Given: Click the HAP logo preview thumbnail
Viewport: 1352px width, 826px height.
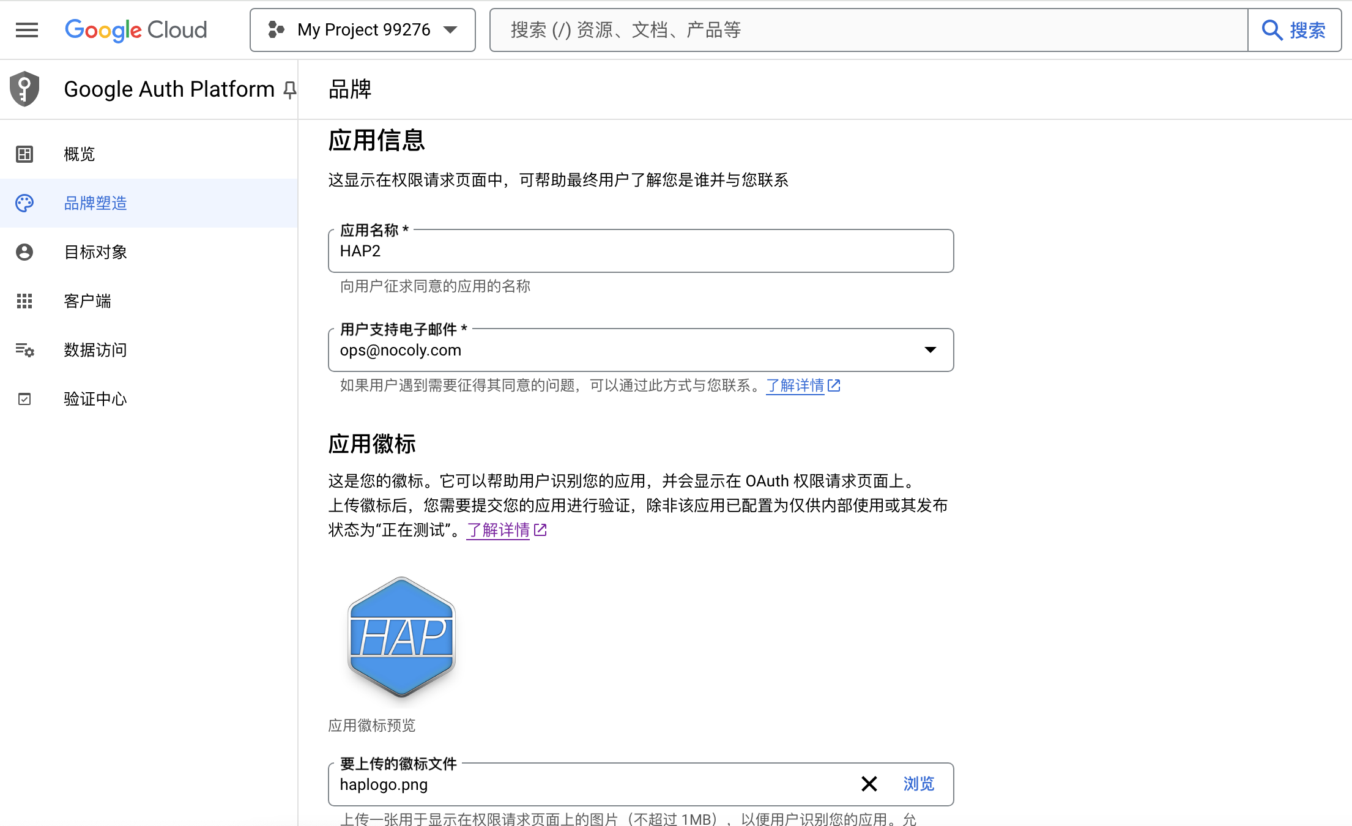Looking at the screenshot, I should (x=401, y=638).
